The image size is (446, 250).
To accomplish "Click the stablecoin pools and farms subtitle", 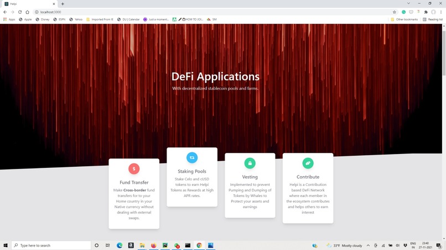I will coord(215,88).
